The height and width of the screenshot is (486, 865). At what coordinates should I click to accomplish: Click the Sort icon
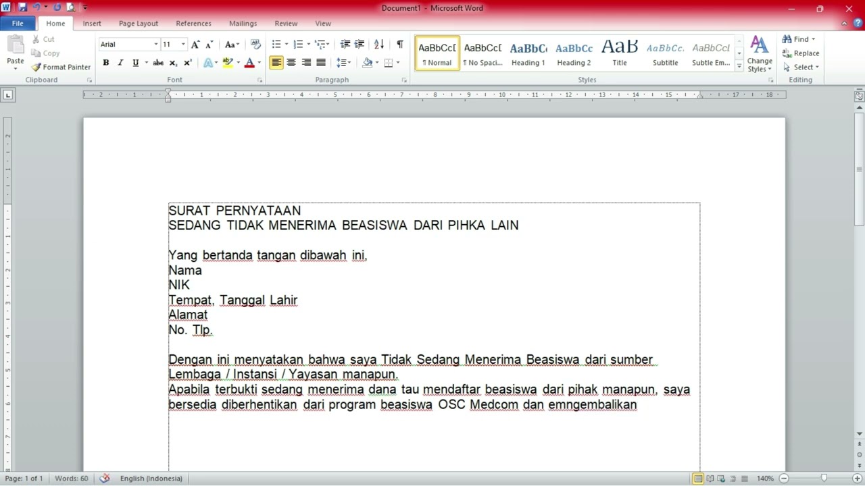379,45
